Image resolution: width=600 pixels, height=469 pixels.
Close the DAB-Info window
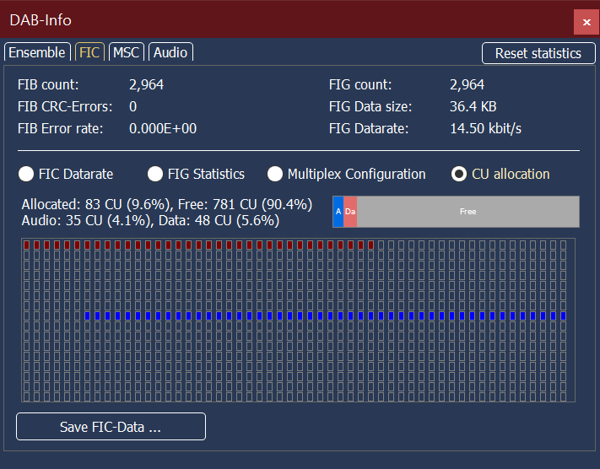pos(586,22)
